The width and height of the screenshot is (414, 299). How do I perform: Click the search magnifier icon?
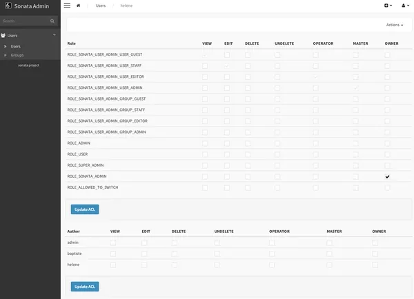pyautogui.click(x=53, y=21)
